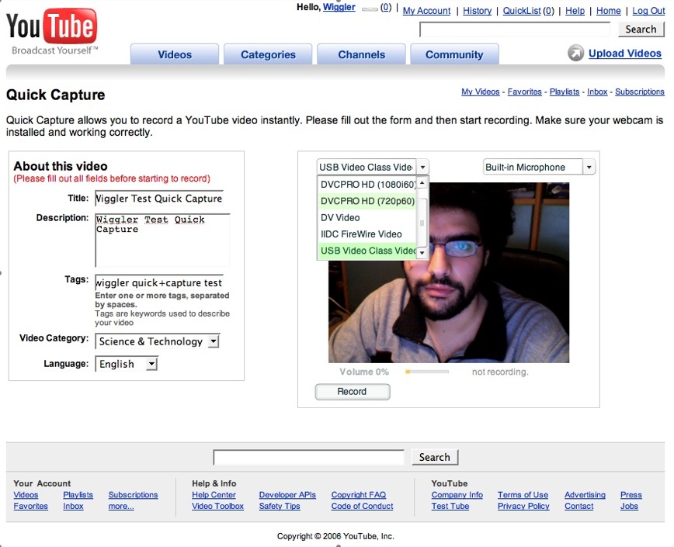Screen dimensions: 674x547
Task: Open the footer Subscriptions link
Action: [133, 495]
